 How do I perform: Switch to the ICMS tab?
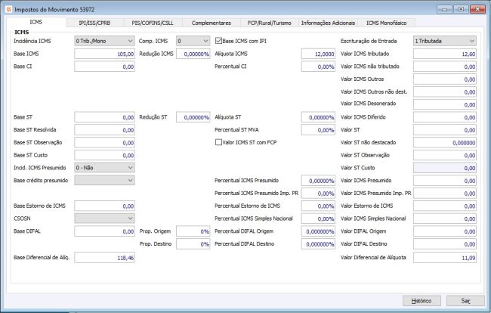36,22
